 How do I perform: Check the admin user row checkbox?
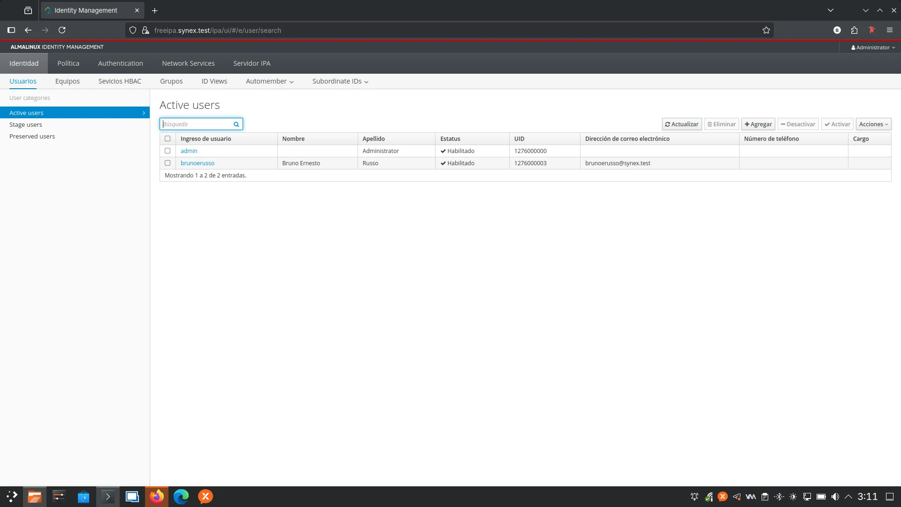[168, 151]
